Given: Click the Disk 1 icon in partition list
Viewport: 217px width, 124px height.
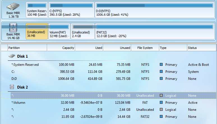Looking at the screenshot, I should pyautogui.click(x=12, y=56).
